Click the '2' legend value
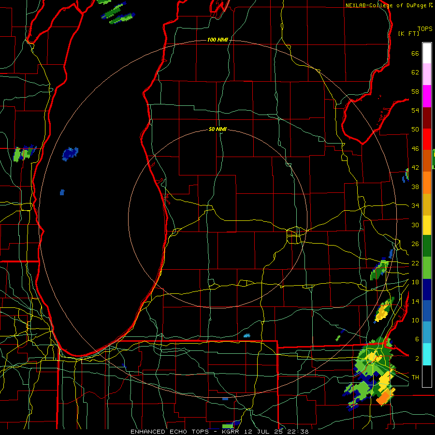This screenshot has width=435, height=435. tap(417, 358)
